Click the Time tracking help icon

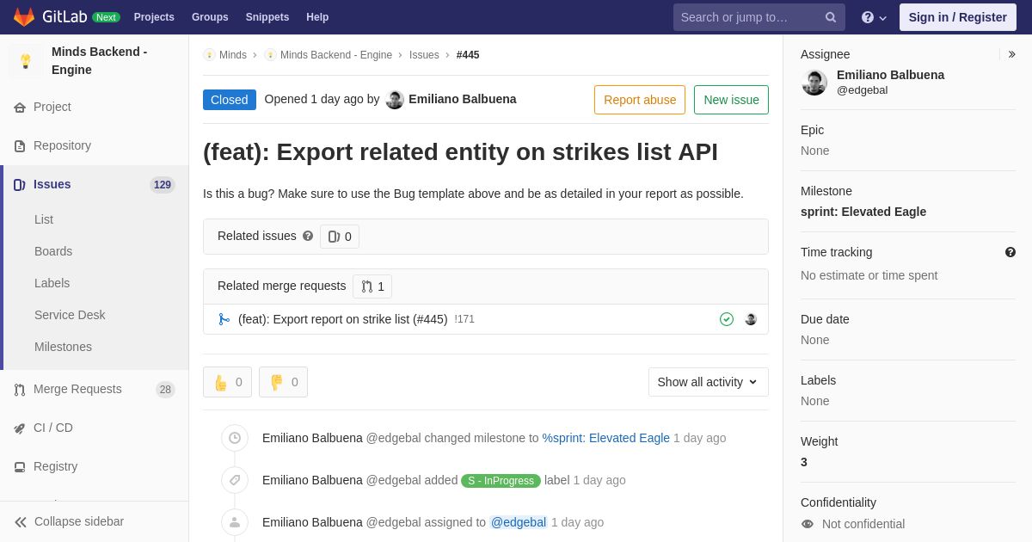(1010, 252)
